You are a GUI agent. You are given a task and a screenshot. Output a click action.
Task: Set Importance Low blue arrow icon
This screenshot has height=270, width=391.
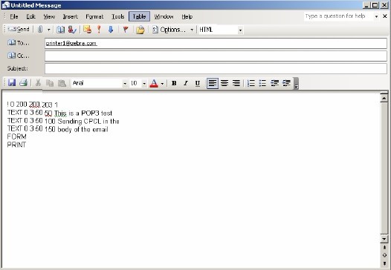tap(111, 30)
